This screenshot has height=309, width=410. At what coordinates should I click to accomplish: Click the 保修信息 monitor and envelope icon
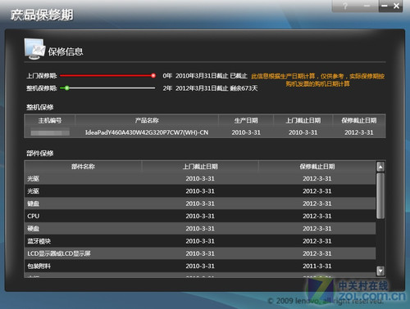point(34,49)
